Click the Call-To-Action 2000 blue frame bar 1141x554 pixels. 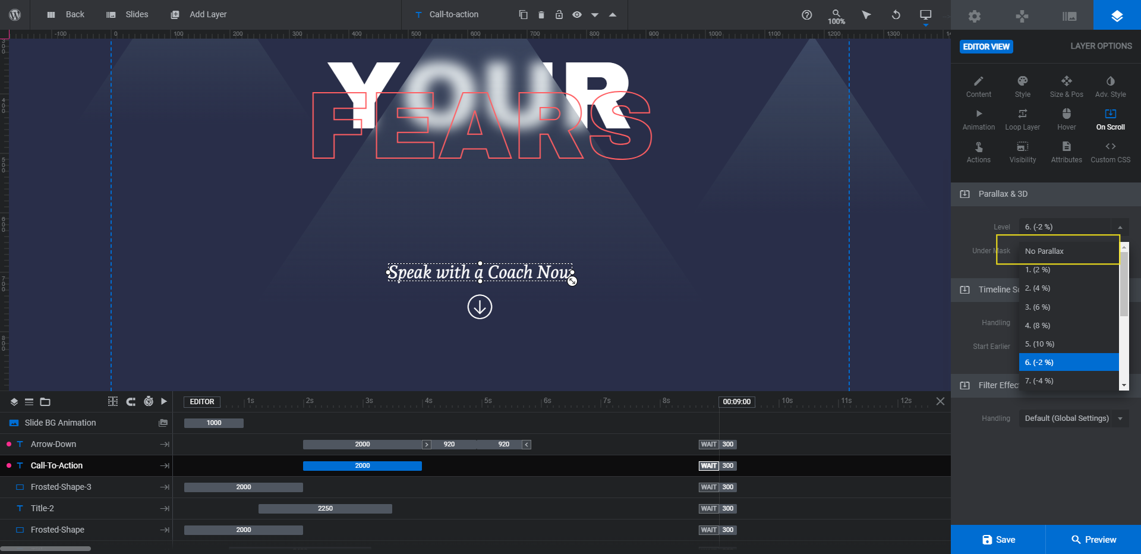tap(363, 465)
